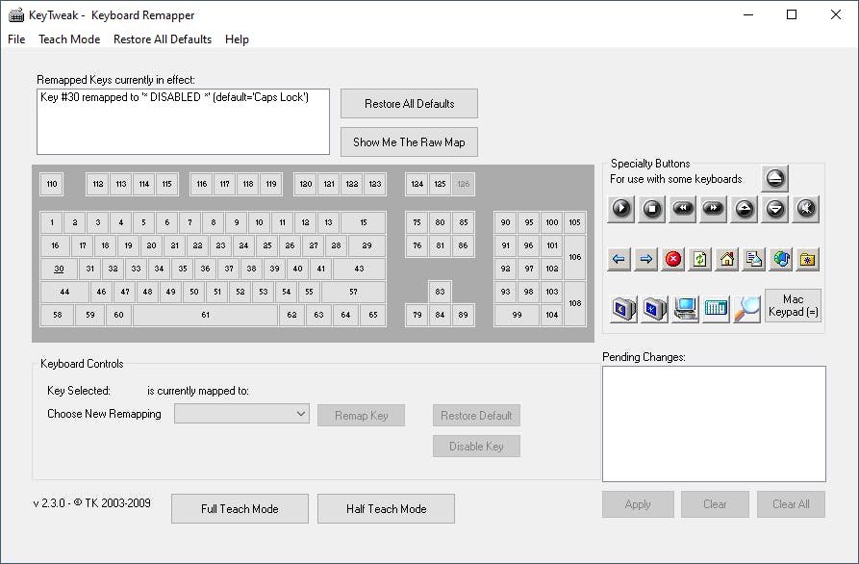859x564 pixels.
Task: Select the Home page specialty button
Action: tap(727, 257)
